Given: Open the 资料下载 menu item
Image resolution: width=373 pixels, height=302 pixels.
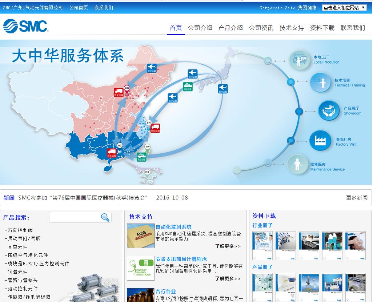Looking at the screenshot, I should click(322, 28).
